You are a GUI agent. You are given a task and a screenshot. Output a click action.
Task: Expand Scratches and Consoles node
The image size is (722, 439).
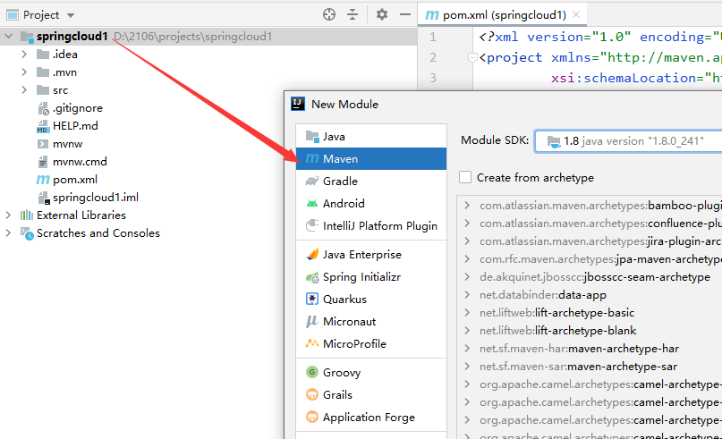pyautogui.click(x=8, y=232)
